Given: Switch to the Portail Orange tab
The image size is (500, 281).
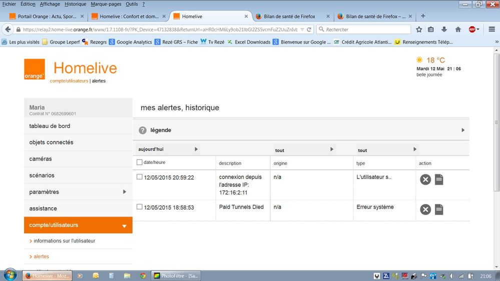Looking at the screenshot, I should point(46,16).
